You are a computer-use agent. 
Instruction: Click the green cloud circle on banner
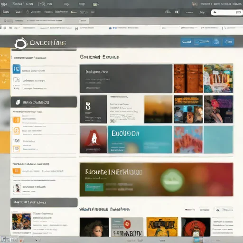click(x=172, y=180)
